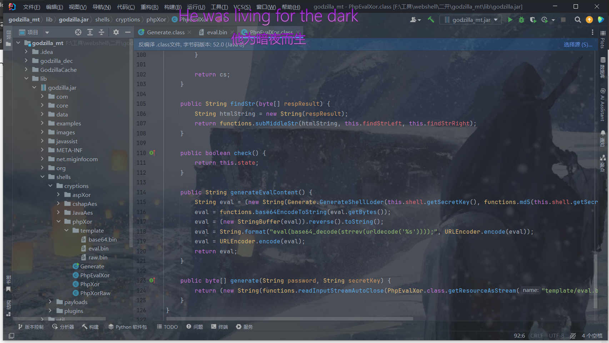Open the 重构(R) menu
Viewport: 609px width, 343px height.
click(x=149, y=7)
